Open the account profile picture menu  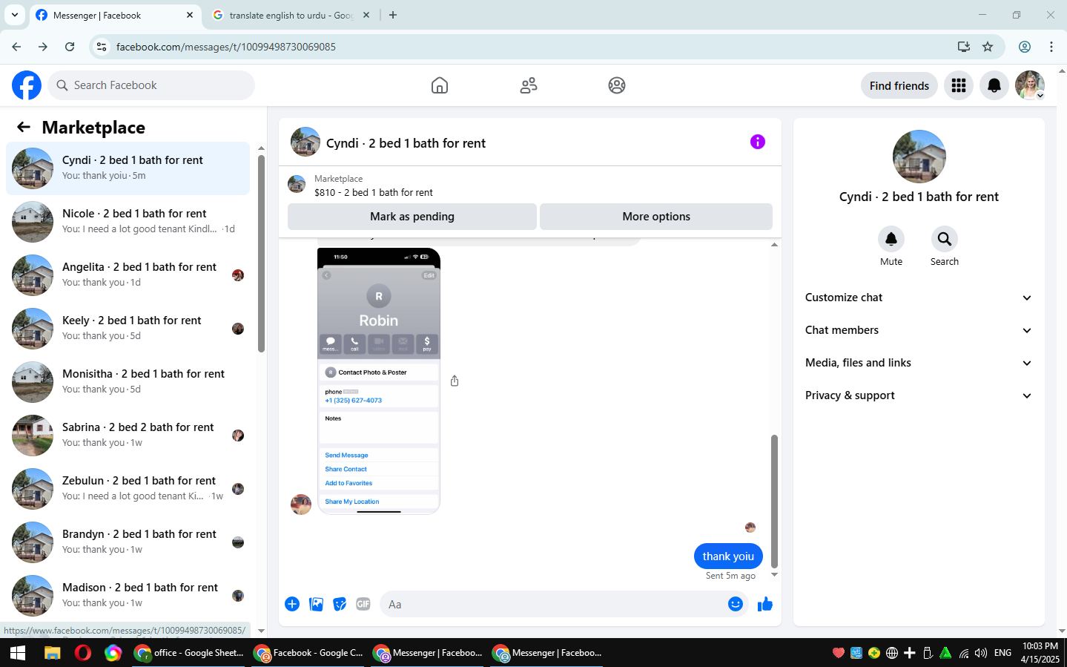point(1030,85)
